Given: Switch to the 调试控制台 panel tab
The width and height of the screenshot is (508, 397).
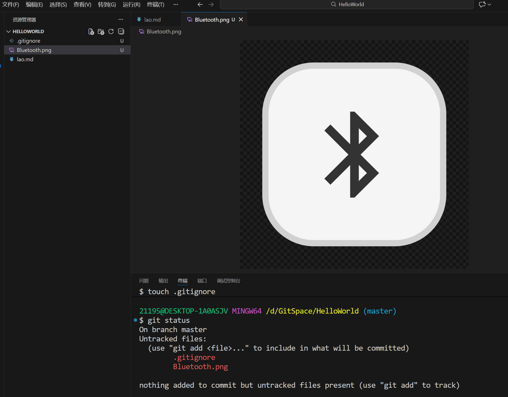Looking at the screenshot, I should pyautogui.click(x=229, y=281).
